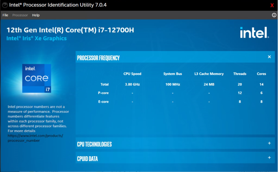
Task: Click the Processor Frequency header title
Action: point(98,58)
